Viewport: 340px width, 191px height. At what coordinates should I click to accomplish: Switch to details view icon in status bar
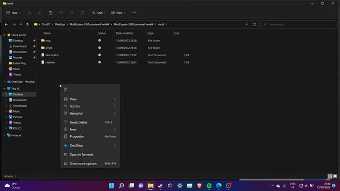click(330, 176)
